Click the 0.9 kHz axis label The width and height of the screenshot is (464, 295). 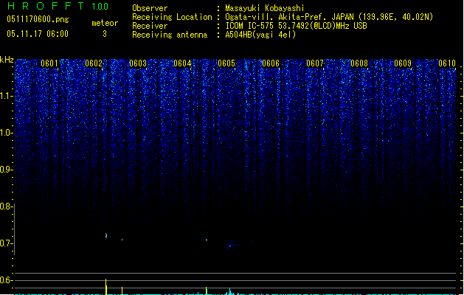6,170
